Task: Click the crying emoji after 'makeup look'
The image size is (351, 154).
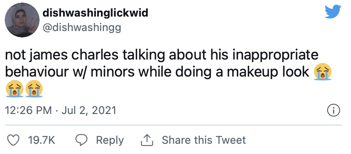Action: [x=322, y=72]
